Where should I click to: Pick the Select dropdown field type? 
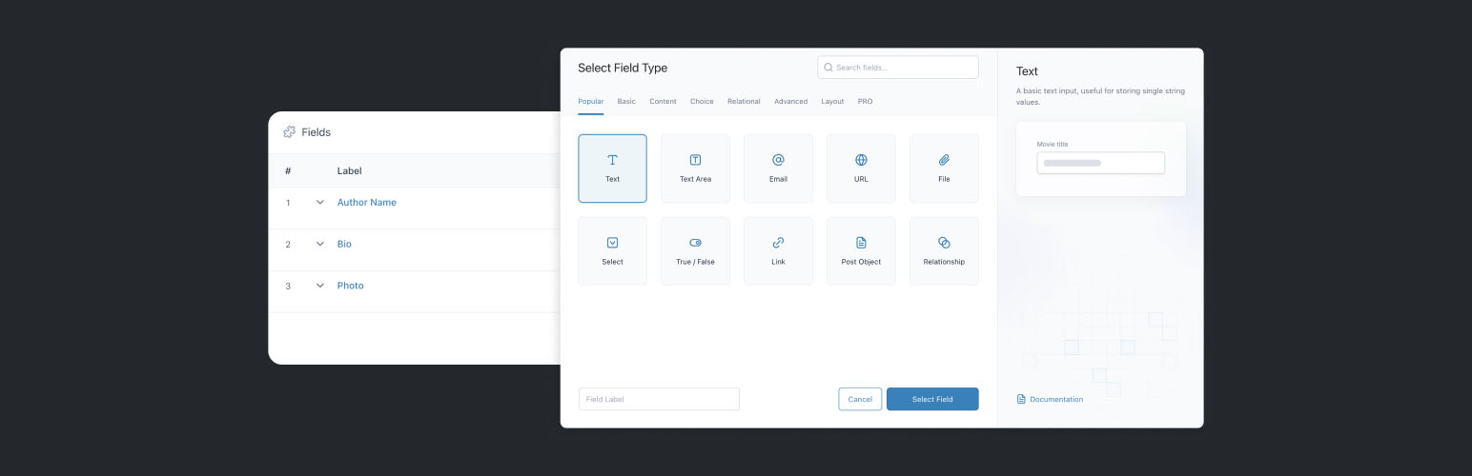[612, 251]
